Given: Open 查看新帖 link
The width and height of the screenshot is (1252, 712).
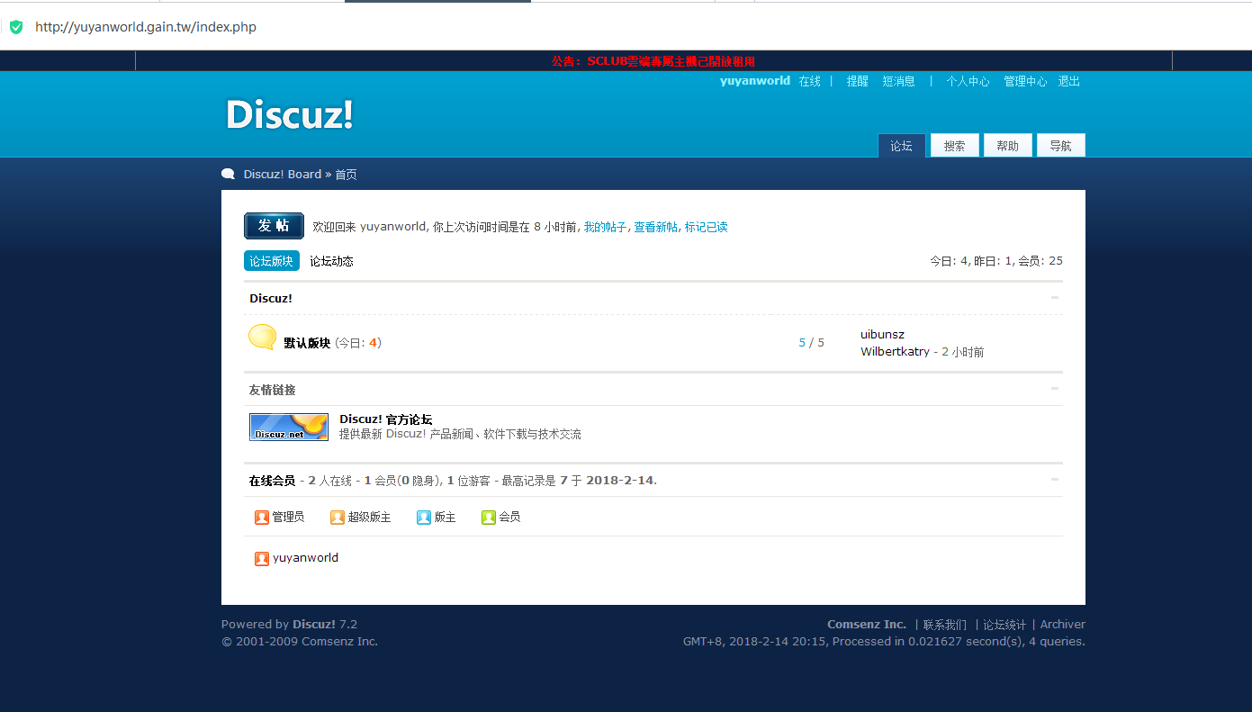Looking at the screenshot, I should point(656,228).
